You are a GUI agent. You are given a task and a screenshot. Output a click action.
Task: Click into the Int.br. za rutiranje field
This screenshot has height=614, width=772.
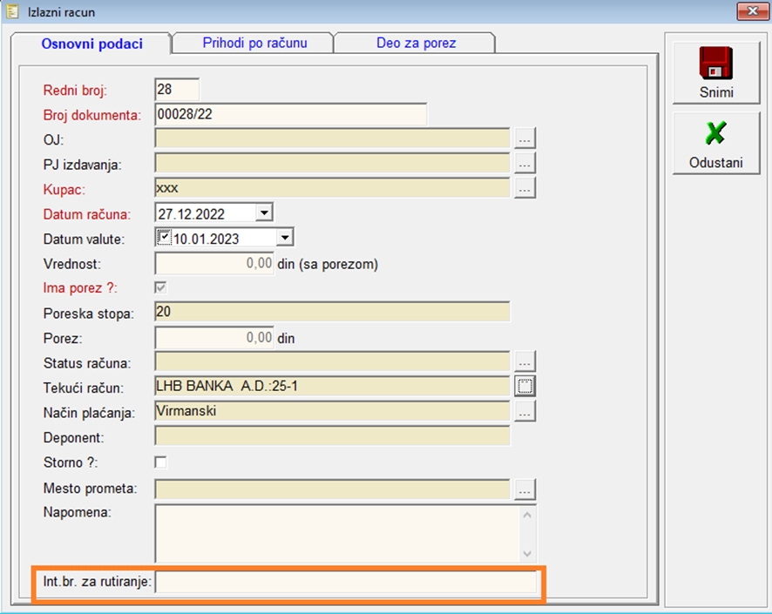(x=345, y=582)
